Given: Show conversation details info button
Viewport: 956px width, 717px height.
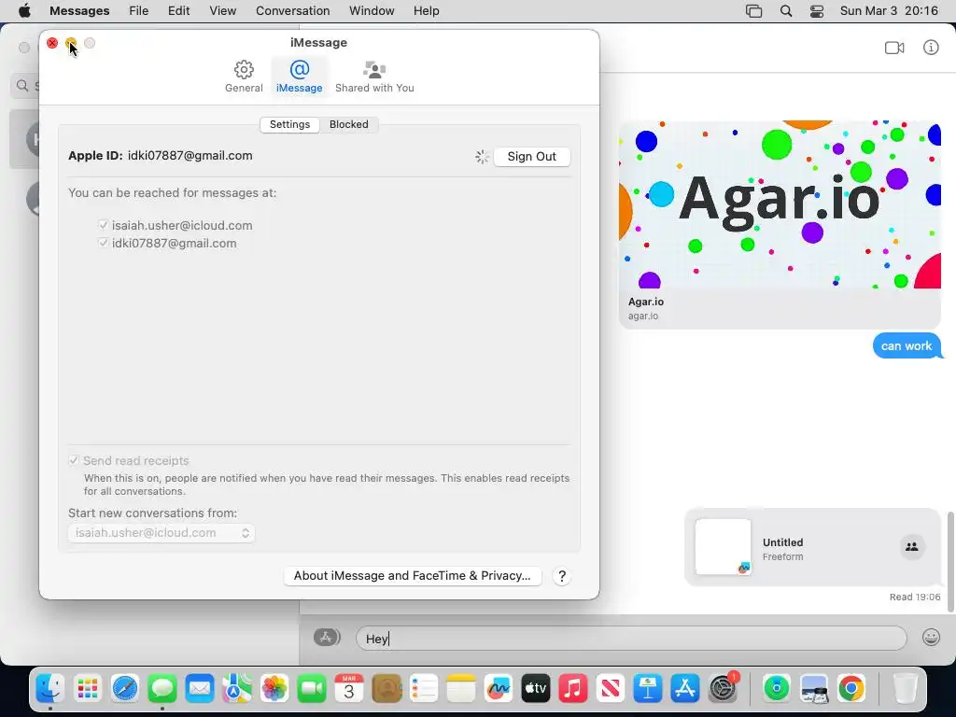Looking at the screenshot, I should point(931,48).
